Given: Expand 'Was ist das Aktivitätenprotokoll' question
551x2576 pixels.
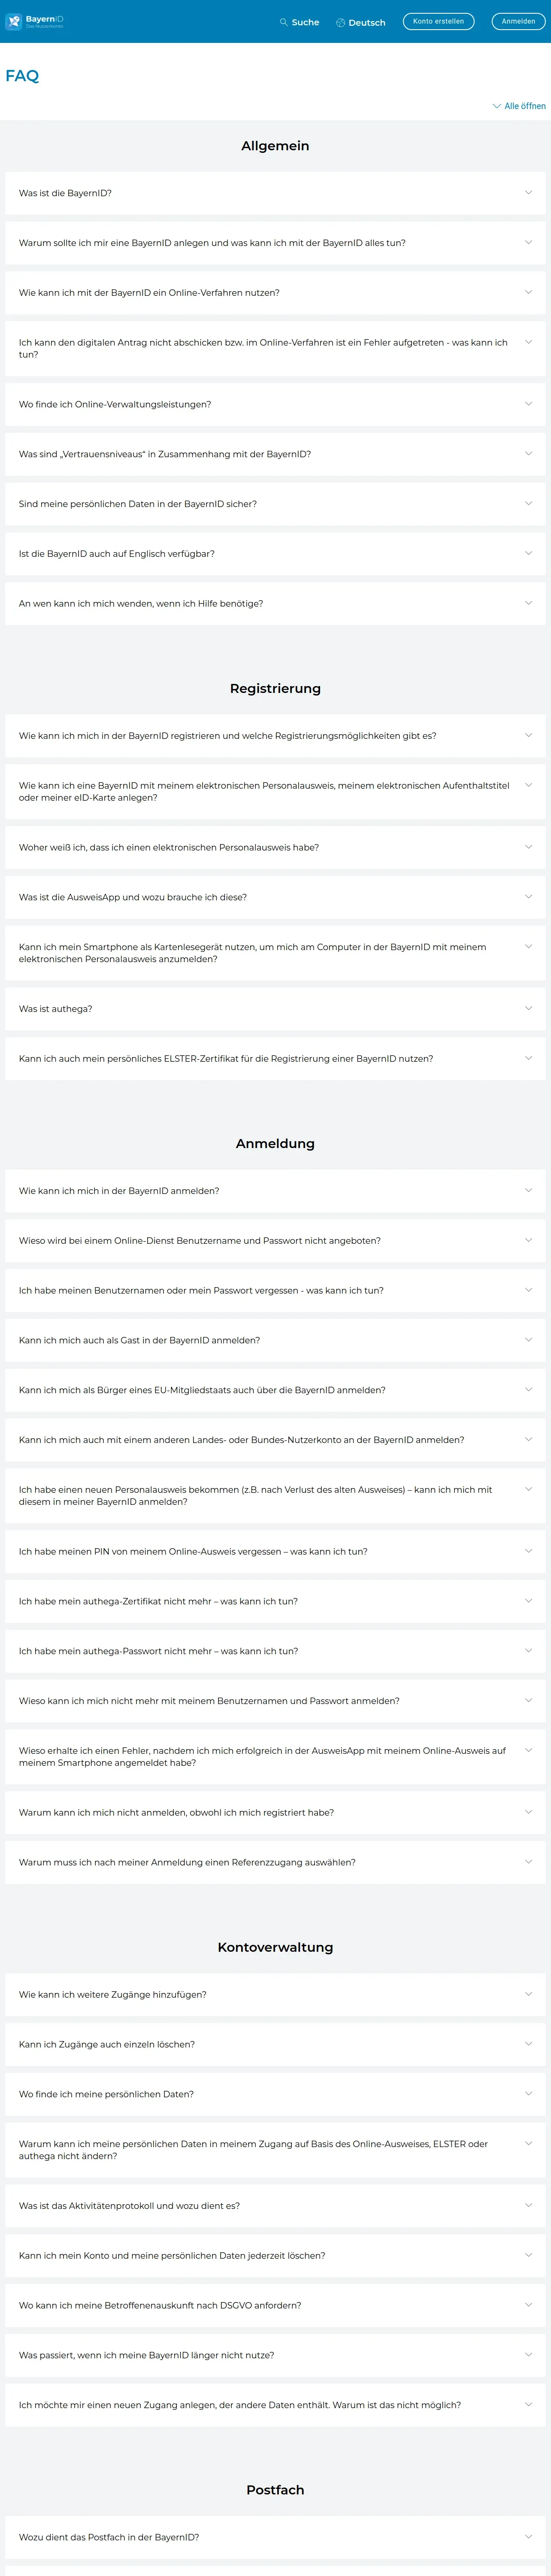Looking at the screenshot, I should coord(275,2205).
